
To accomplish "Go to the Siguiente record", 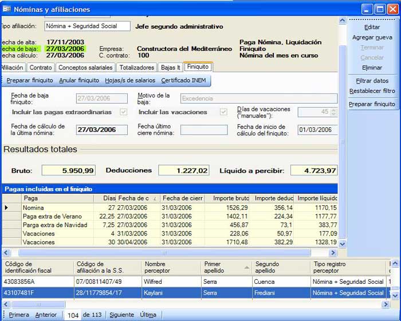I will tap(121, 315).
